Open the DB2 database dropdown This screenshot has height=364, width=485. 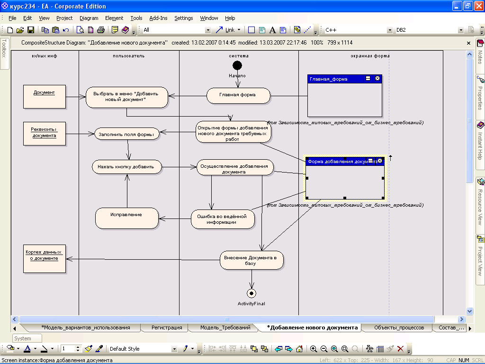pyautogui.click(x=461, y=30)
